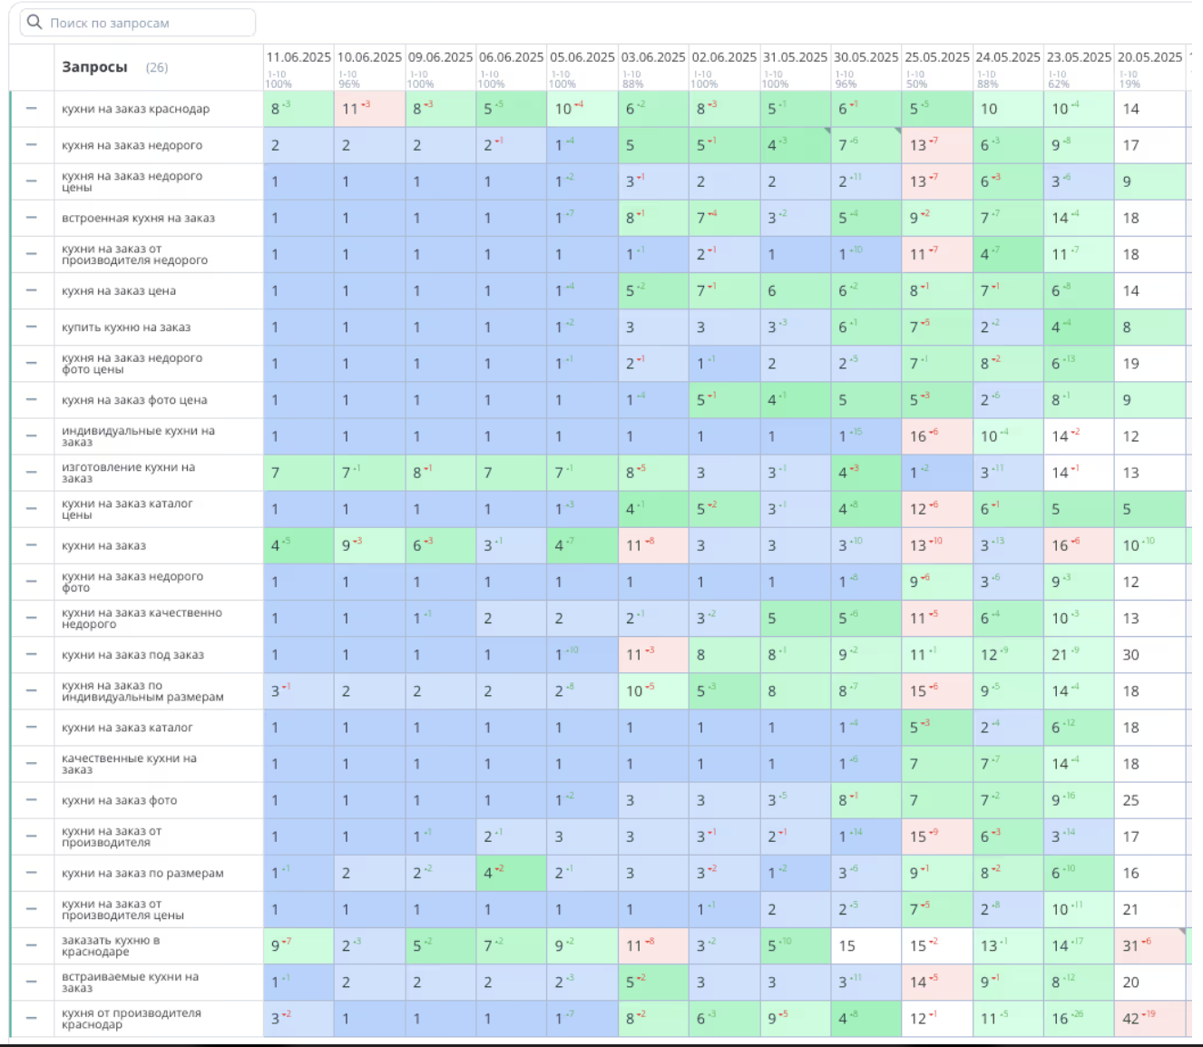The width and height of the screenshot is (1203, 1047).
Task: Click red 20.05.2025 cell for 'кухня от производителя краснодар'
Action: click(1149, 1018)
